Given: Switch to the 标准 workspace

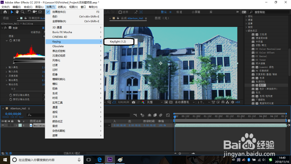Looking at the screenshot, I should (179, 12).
